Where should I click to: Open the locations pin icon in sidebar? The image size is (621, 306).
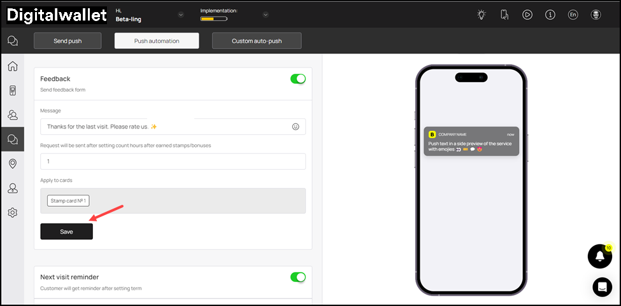[x=12, y=163]
